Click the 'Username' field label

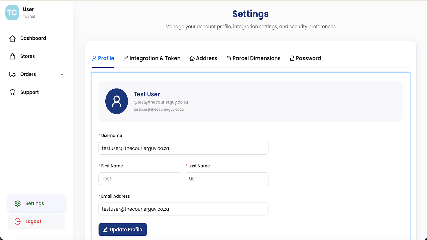(x=112, y=135)
